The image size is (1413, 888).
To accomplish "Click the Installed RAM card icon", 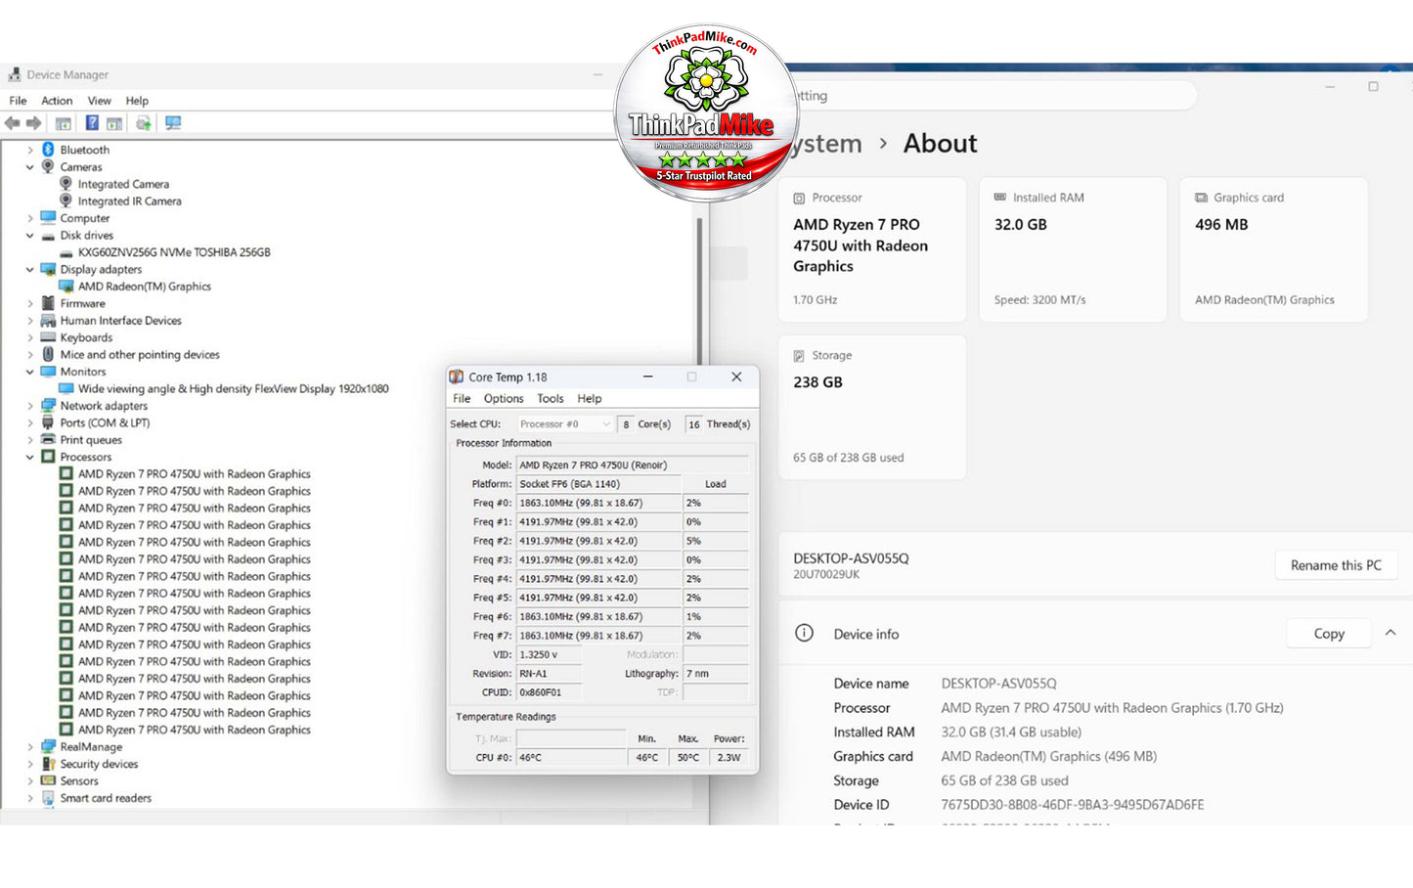I will click(x=1000, y=198).
